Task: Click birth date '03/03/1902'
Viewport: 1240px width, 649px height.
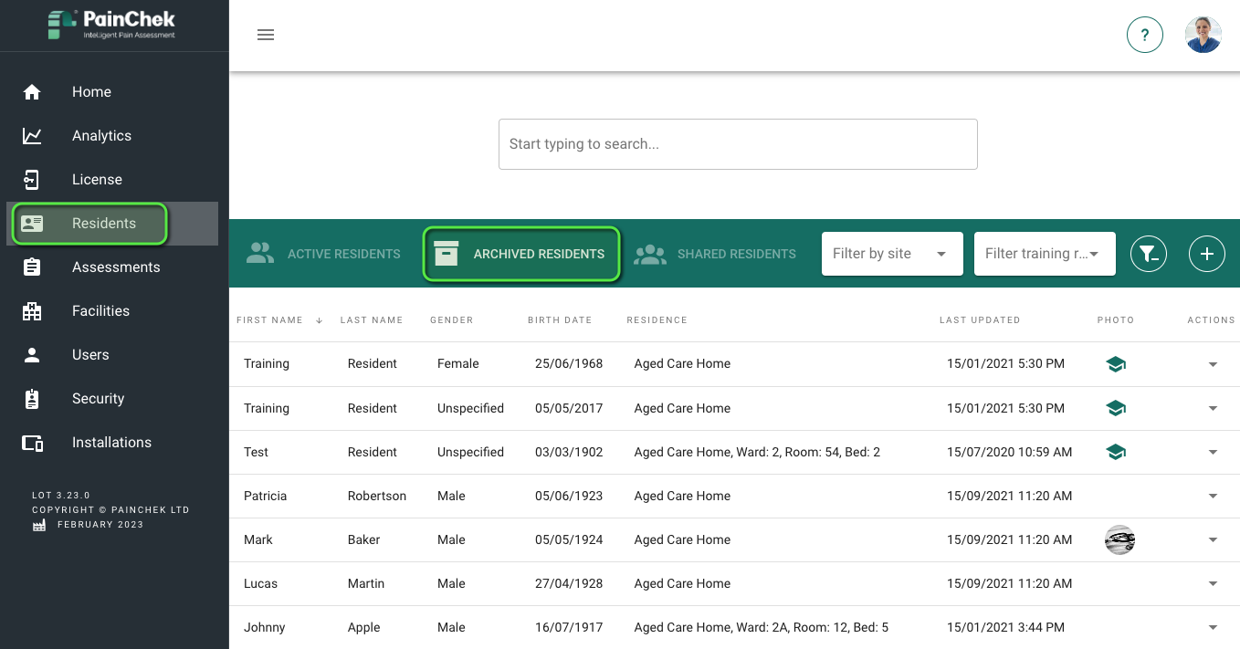Action: [569, 452]
